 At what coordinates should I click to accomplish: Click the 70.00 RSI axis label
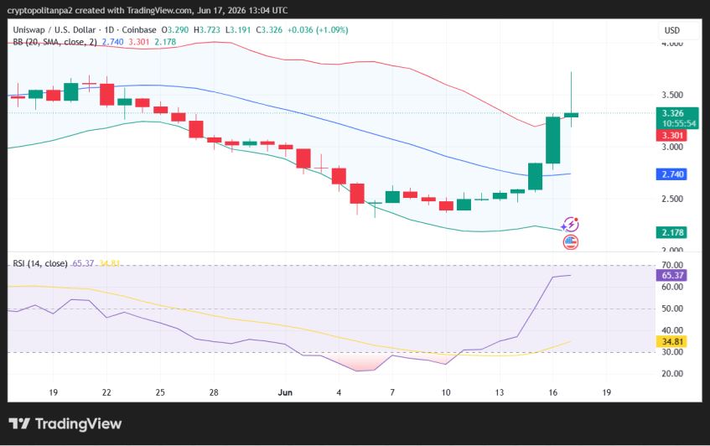click(x=672, y=265)
